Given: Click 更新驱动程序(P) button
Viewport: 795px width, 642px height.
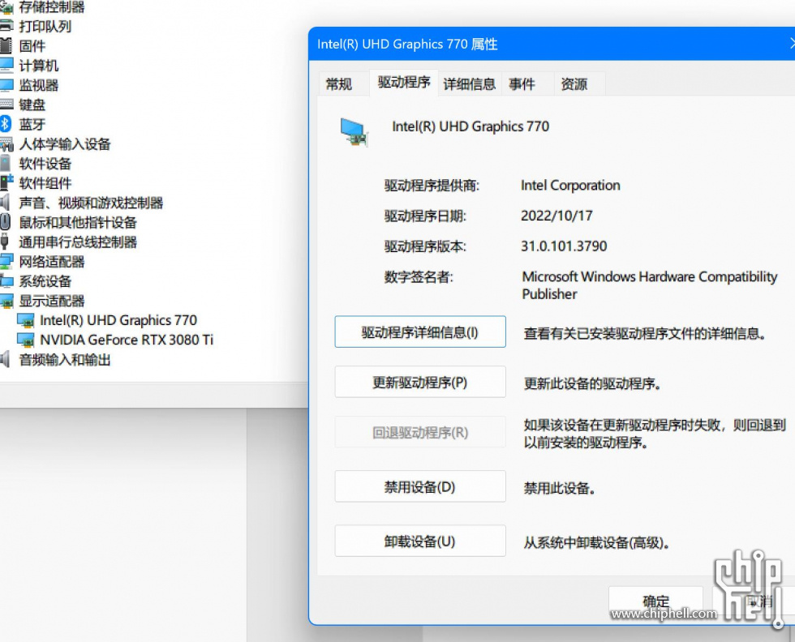Looking at the screenshot, I should pyautogui.click(x=420, y=382).
